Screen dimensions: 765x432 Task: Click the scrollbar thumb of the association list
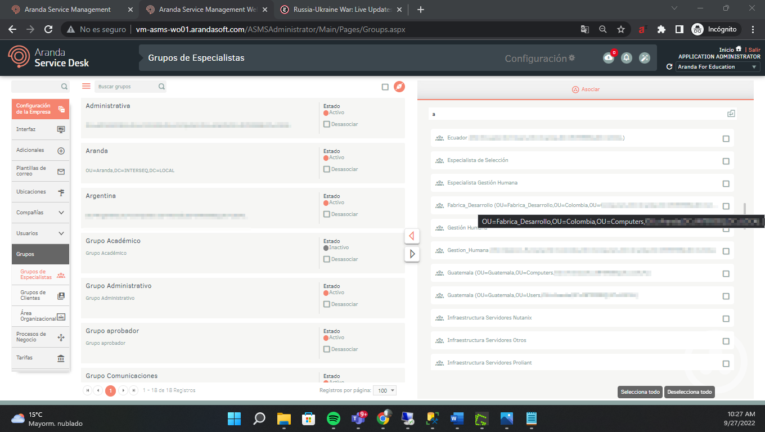744,209
